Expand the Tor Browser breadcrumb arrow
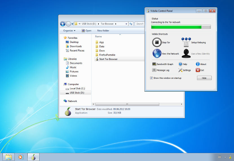 (x=116, y=24)
